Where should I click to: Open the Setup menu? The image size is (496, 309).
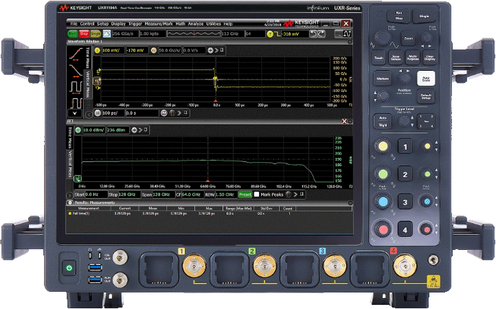click(102, 24)
